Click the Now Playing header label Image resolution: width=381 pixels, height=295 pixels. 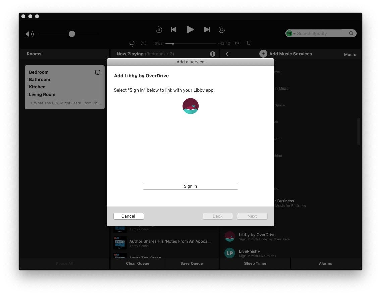130,54
